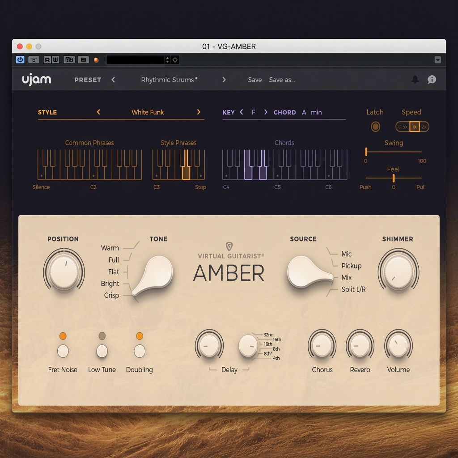458x458 pixels.
Task: Toggle the Fret Noise button
Action: [x=63, y=351]
